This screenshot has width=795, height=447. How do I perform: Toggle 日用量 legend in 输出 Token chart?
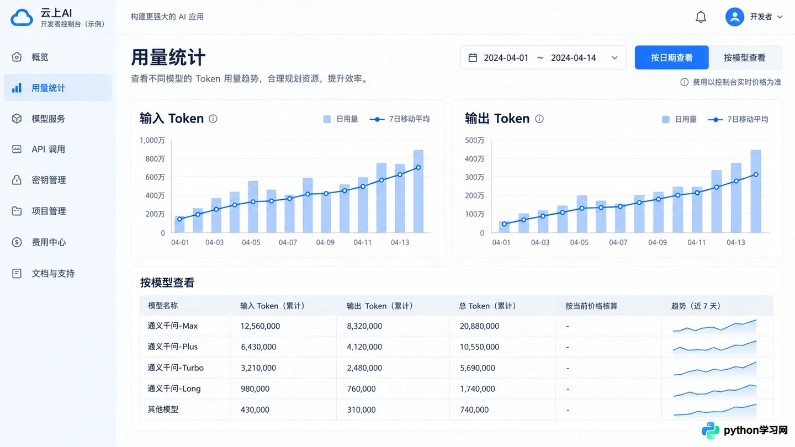click(x=679, y=119)
